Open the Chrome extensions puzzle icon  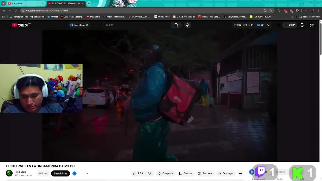[297, 11]
